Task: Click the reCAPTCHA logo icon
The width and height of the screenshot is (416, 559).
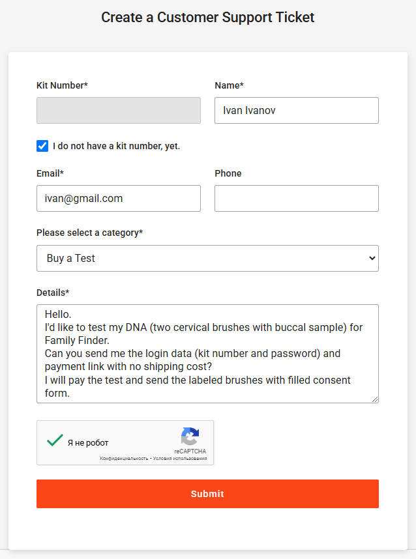Action: point(190,436)
